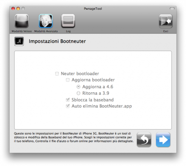
Task: Click the Modalità Veloce label
Action: pyautogui.click(x=22, y=31)
